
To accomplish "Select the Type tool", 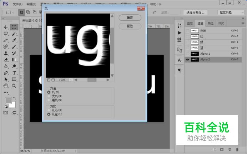I will click(14, 73).
